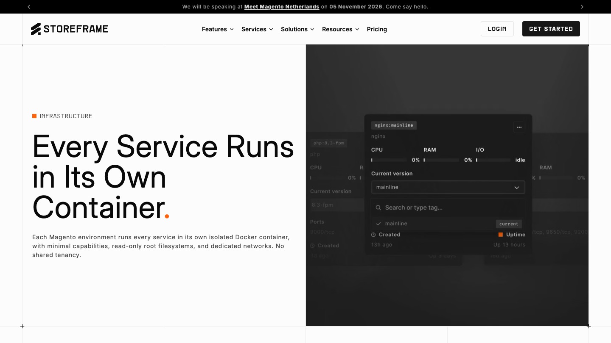611x343 pixels.
Task: Open the Current version mainline dropdown
Action: [x=448, y=187]
